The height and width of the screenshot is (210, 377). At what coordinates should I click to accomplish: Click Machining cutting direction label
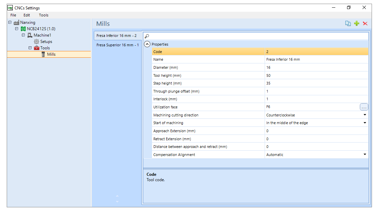[x=176, y=115]
